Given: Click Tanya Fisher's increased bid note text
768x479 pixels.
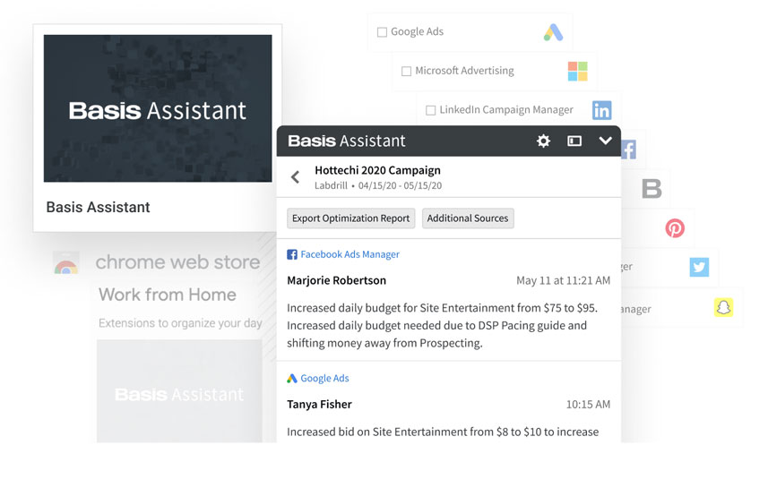Looking at the screenshot, I should pos(443,432).
